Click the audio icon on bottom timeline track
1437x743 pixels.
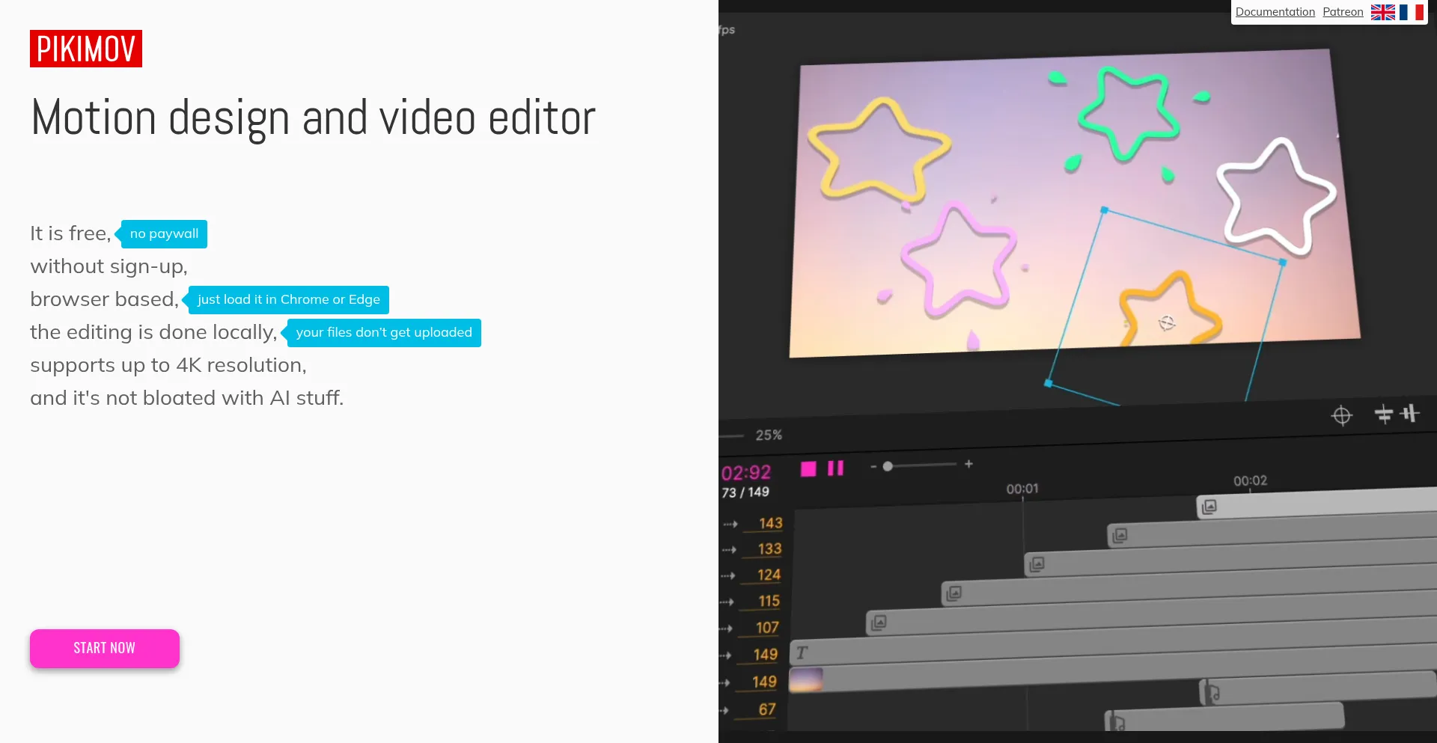[1117, 723]
